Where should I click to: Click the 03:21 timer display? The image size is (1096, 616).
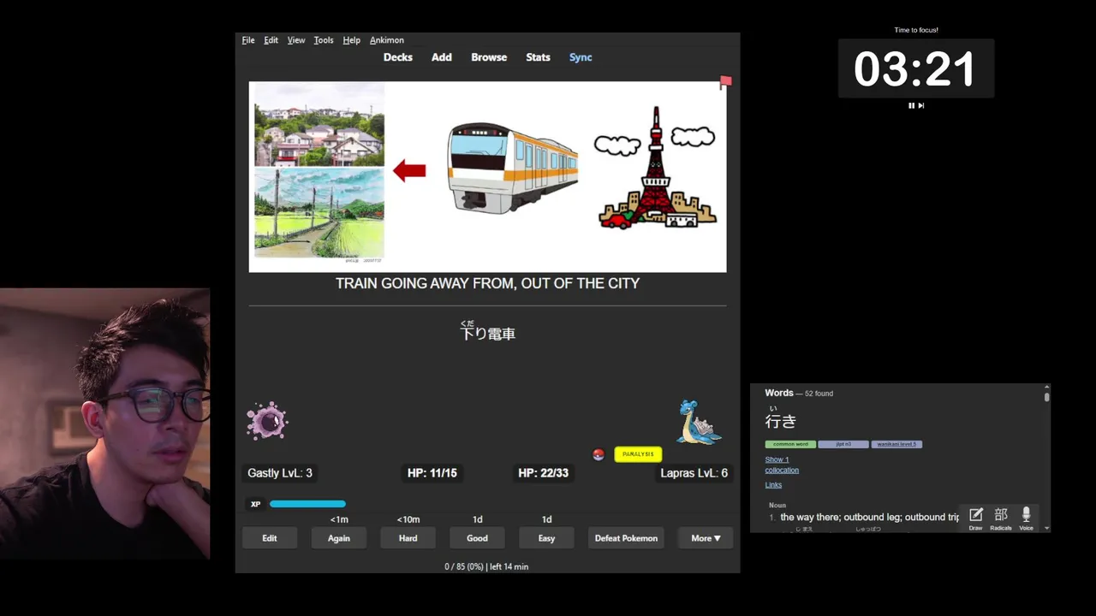(x=915, y=68)
